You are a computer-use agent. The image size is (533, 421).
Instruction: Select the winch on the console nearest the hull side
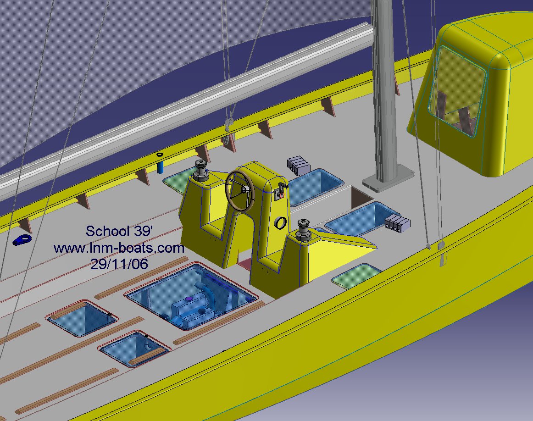pyautogui.click(x=303, y=230)
